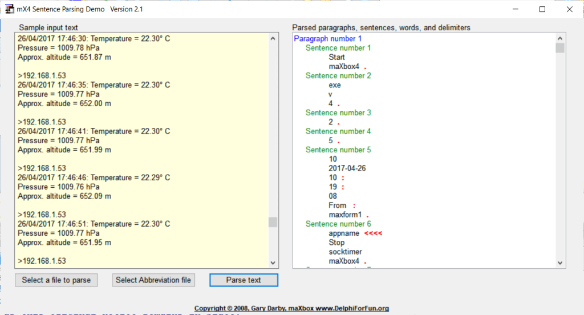Click the sample input scrollbar thumb
This screenshot has height=315, width=584.
click(273, 222)
